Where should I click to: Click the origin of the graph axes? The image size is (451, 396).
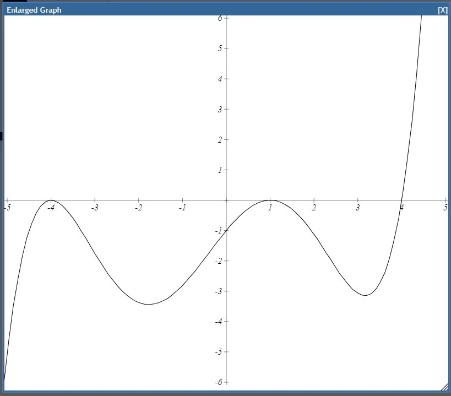(x=226, y=200)
